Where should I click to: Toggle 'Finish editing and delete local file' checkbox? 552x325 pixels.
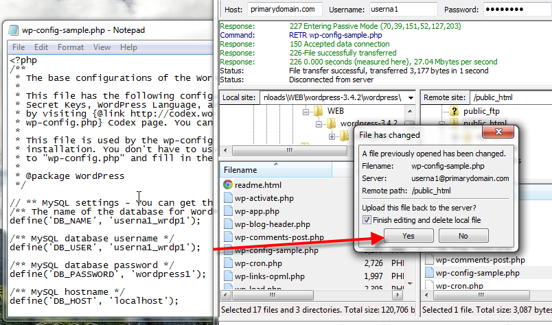point(367,220)
